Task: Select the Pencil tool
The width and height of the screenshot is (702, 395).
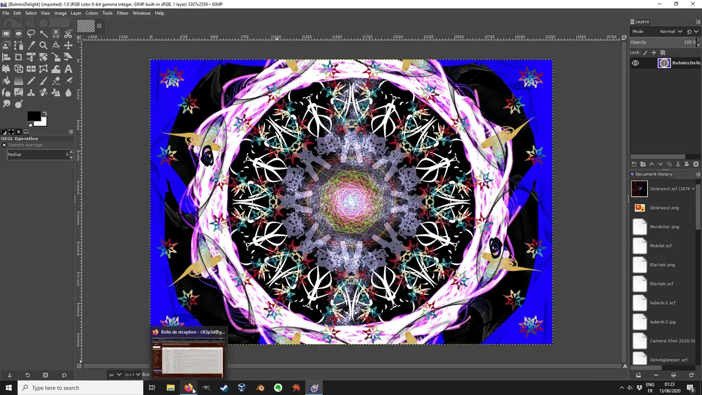Action: (31, 81)
